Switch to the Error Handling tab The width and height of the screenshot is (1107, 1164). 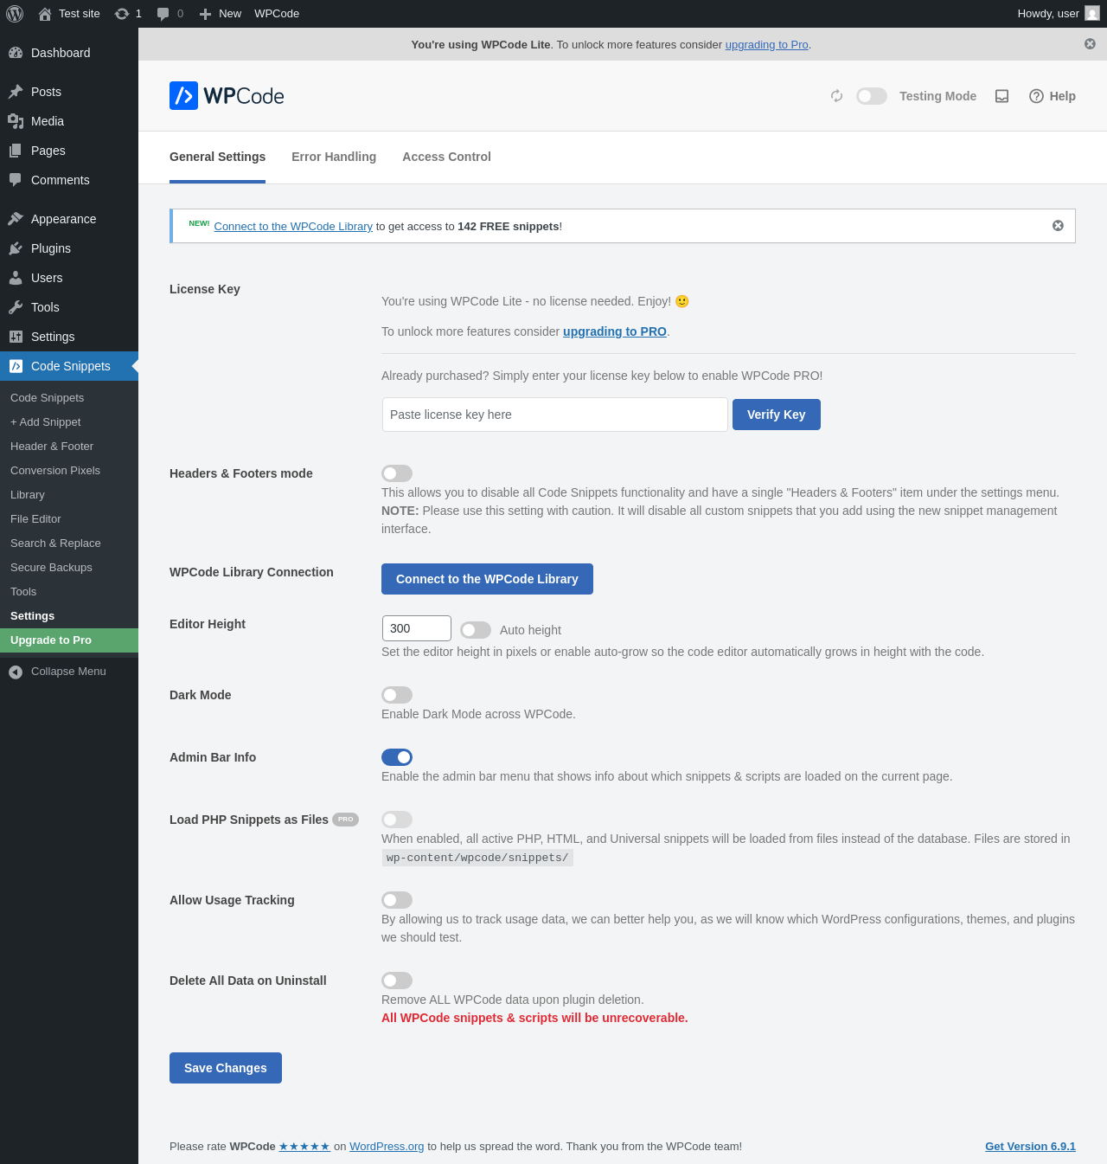pyautogui.click(x=334, y=157)
